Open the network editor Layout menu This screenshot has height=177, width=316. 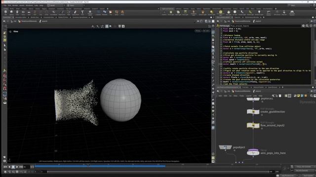coord(249,96)
